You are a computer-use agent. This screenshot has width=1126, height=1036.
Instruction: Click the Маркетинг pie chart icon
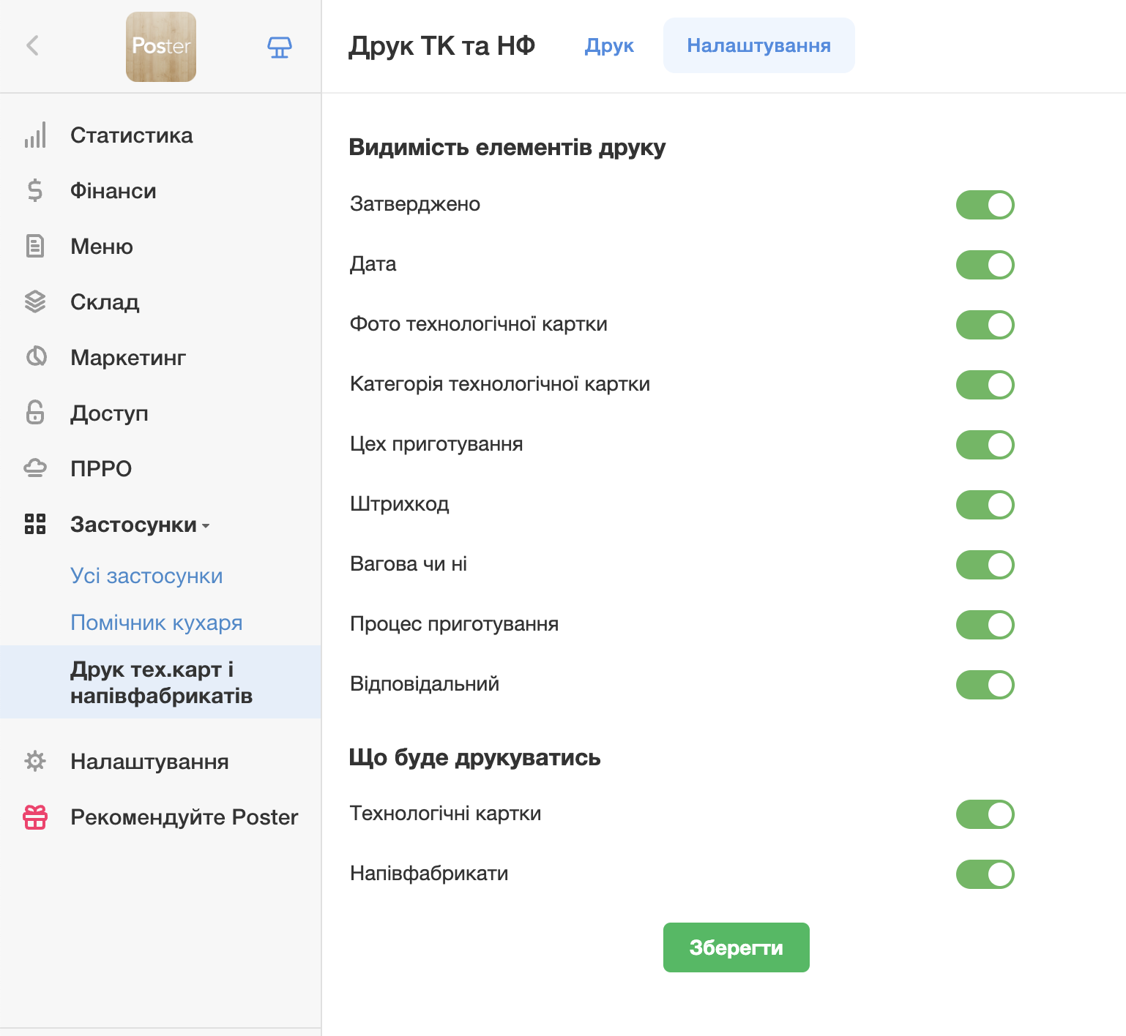(x=36, y=357)
